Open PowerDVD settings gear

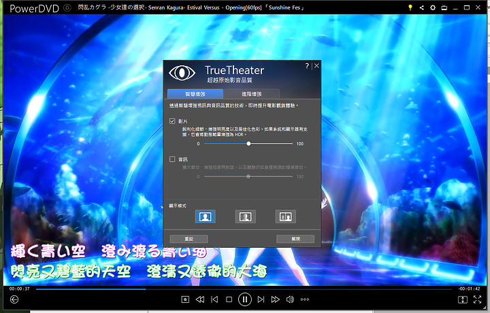click(x=433, y=7)
